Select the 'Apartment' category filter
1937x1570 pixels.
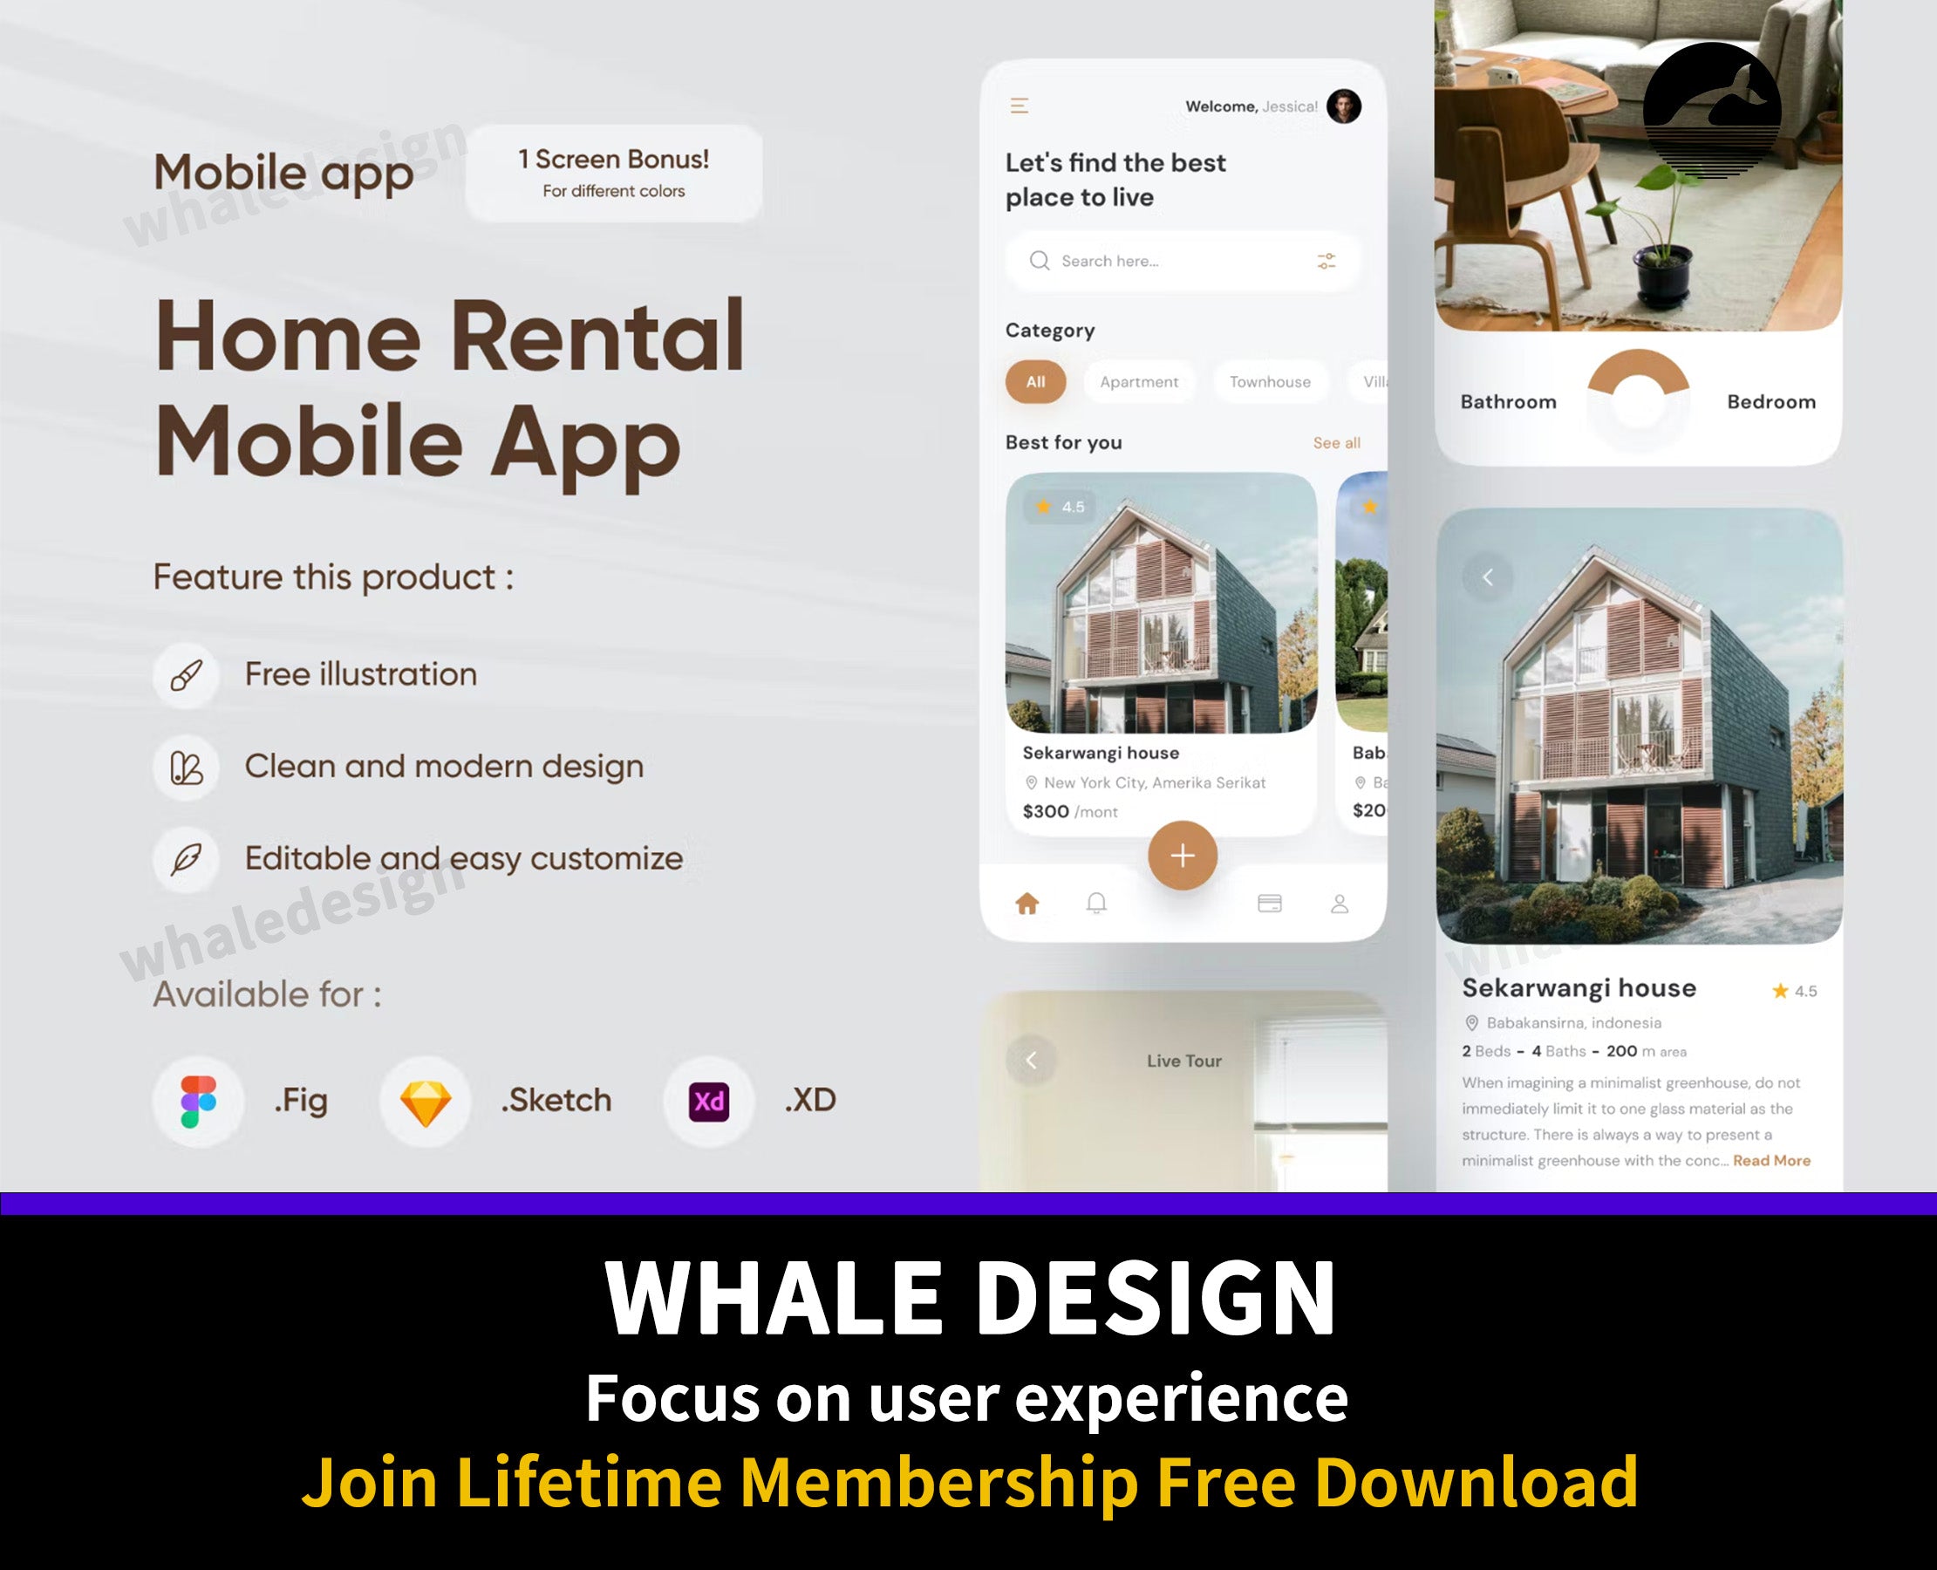1137,379
